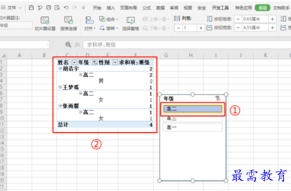The image size is (291, 191).
Task: Select the 高三 slicer button
Action: 193,118
